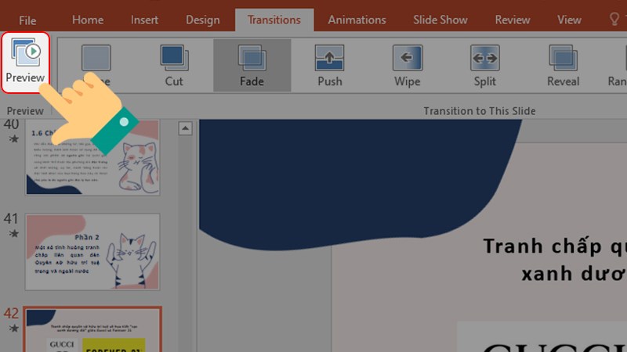Apply the Cut transition effect
Screen dimensions: 627x352
pyautogui.click(x=174, y=58)
